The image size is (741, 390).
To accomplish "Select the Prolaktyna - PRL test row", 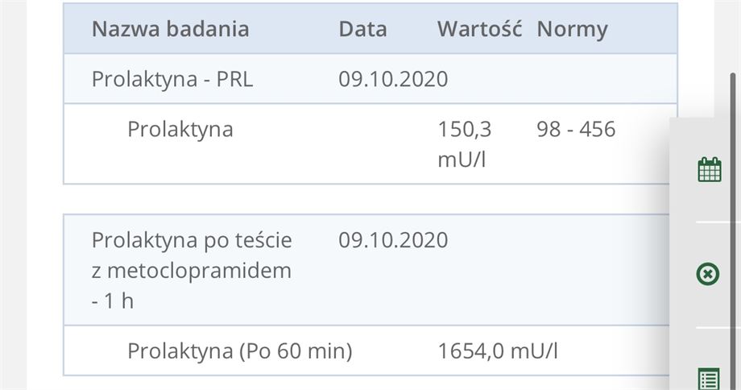I will point(370,78).
